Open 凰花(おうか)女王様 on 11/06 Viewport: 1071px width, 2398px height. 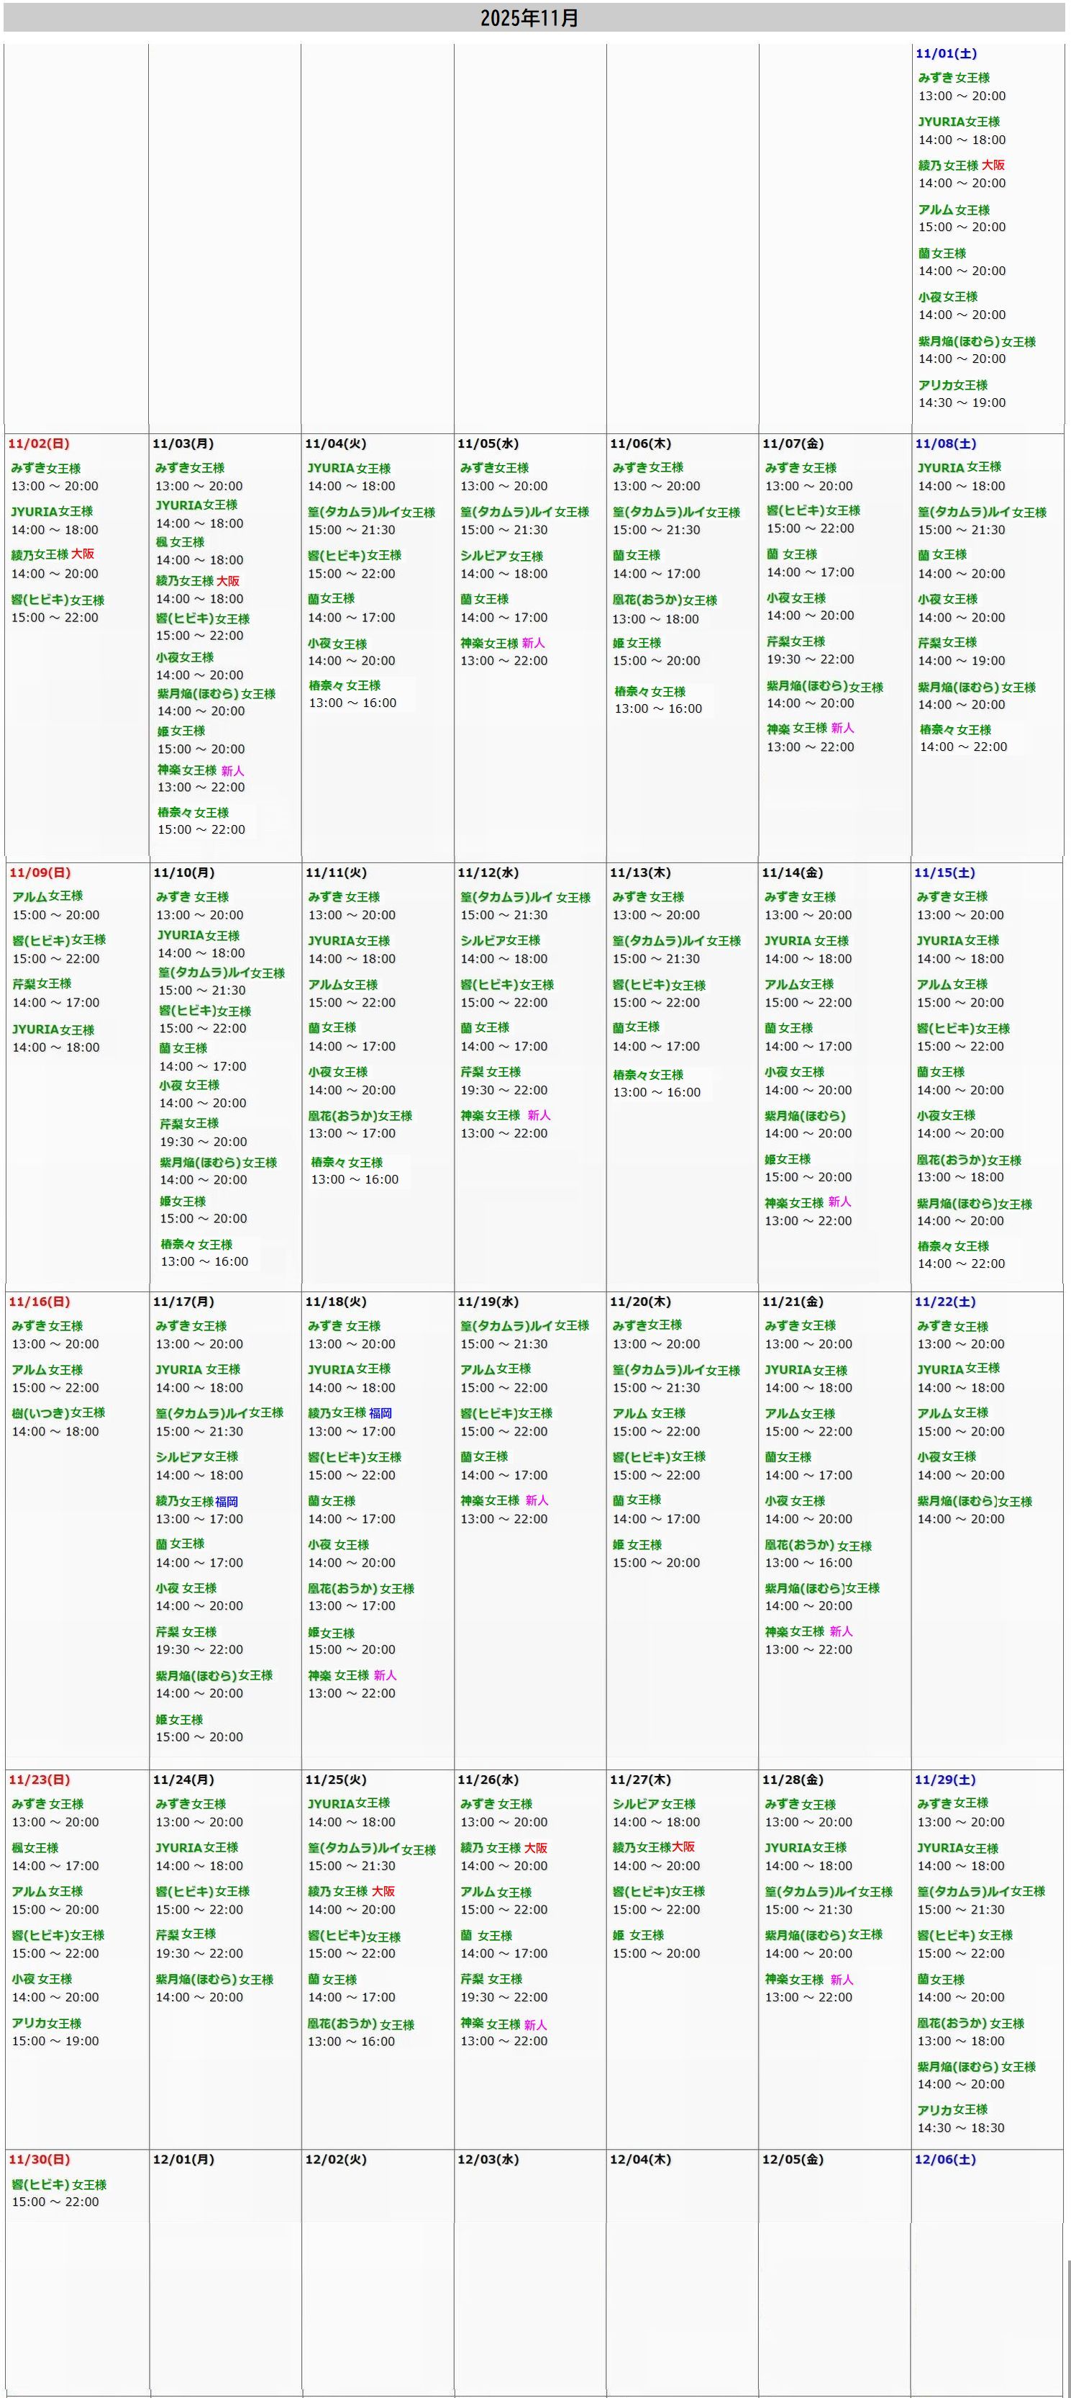click(x=664, y=600)
